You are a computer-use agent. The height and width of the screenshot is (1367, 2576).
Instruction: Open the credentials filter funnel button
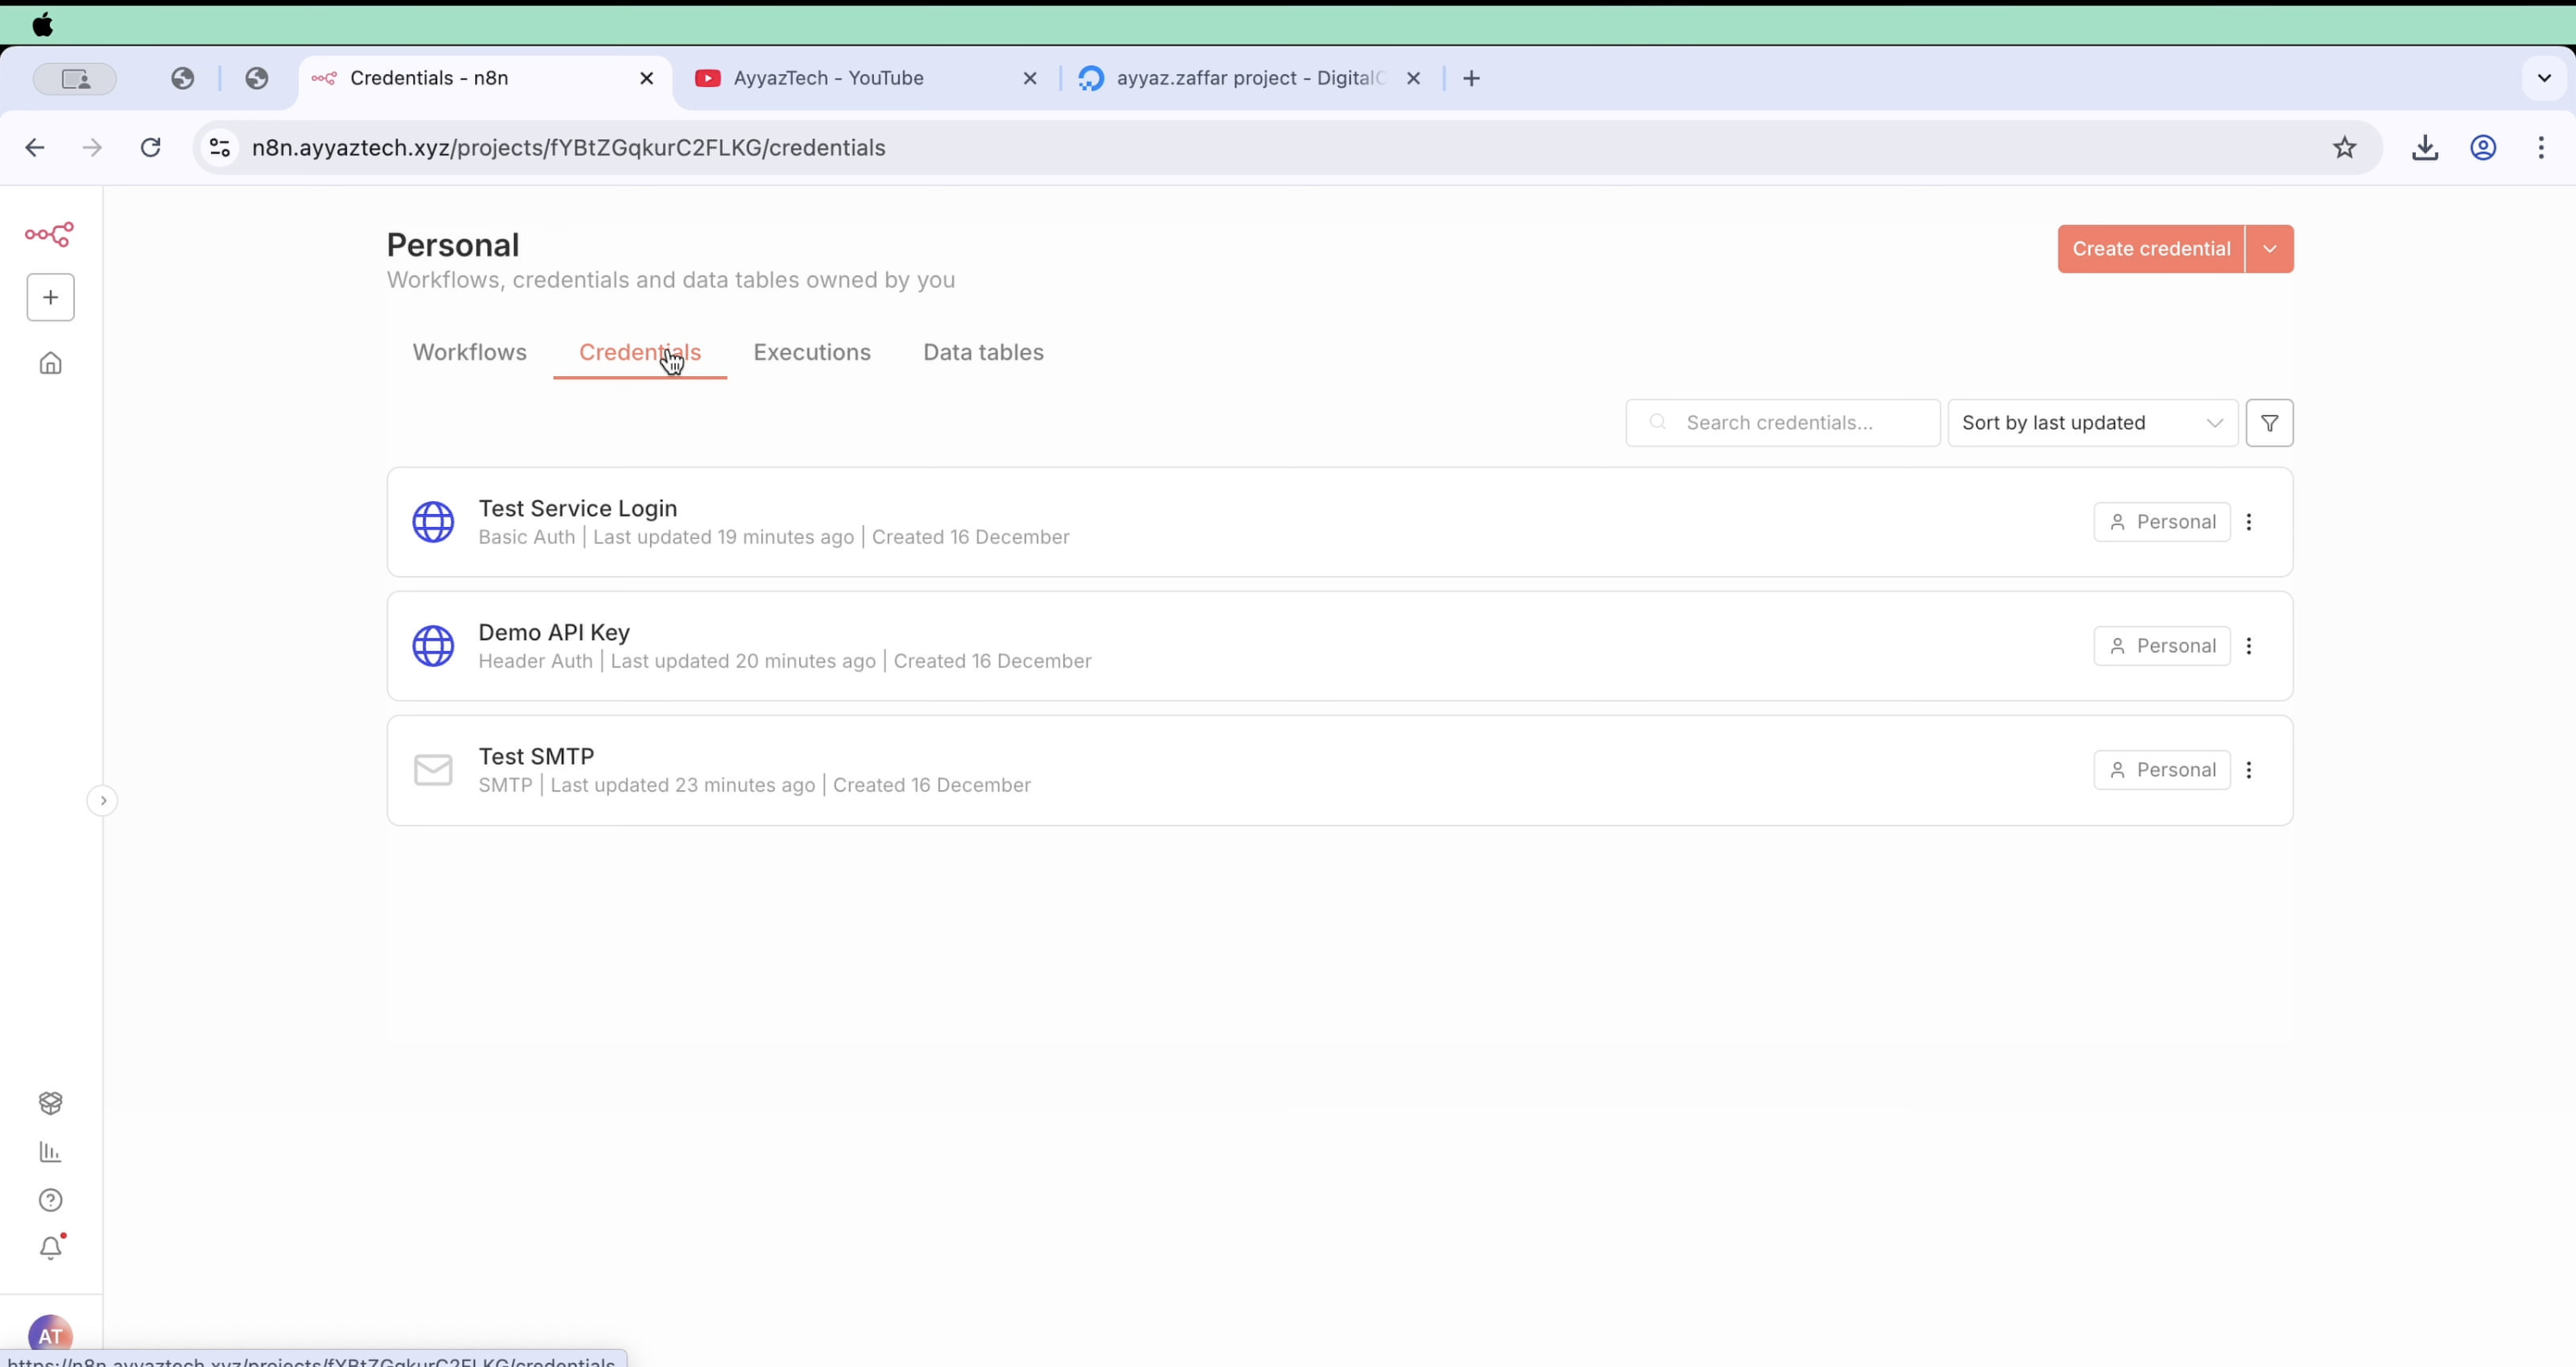[x=2269, y=423]
